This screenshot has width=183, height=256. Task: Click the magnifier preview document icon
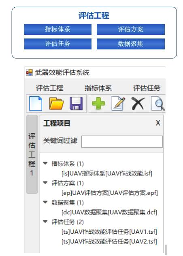(158, 104)
